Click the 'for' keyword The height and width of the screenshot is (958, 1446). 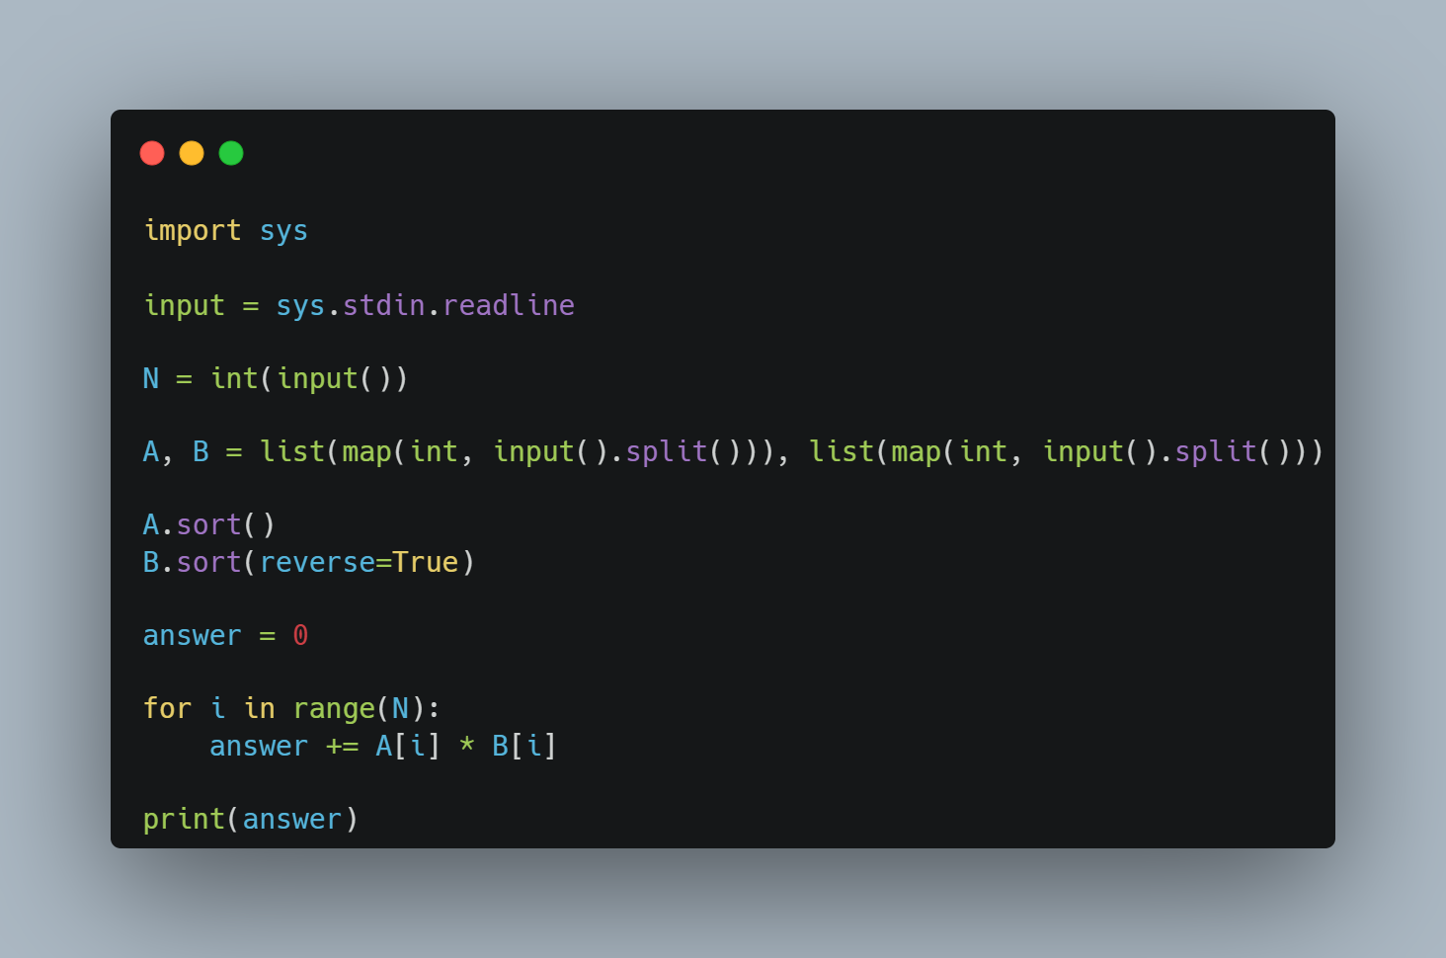coord(167,708)
